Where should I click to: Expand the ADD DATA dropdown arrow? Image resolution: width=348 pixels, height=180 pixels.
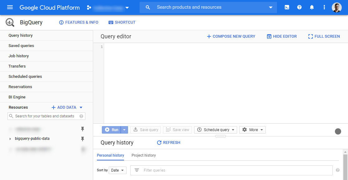tap(81, 107)
